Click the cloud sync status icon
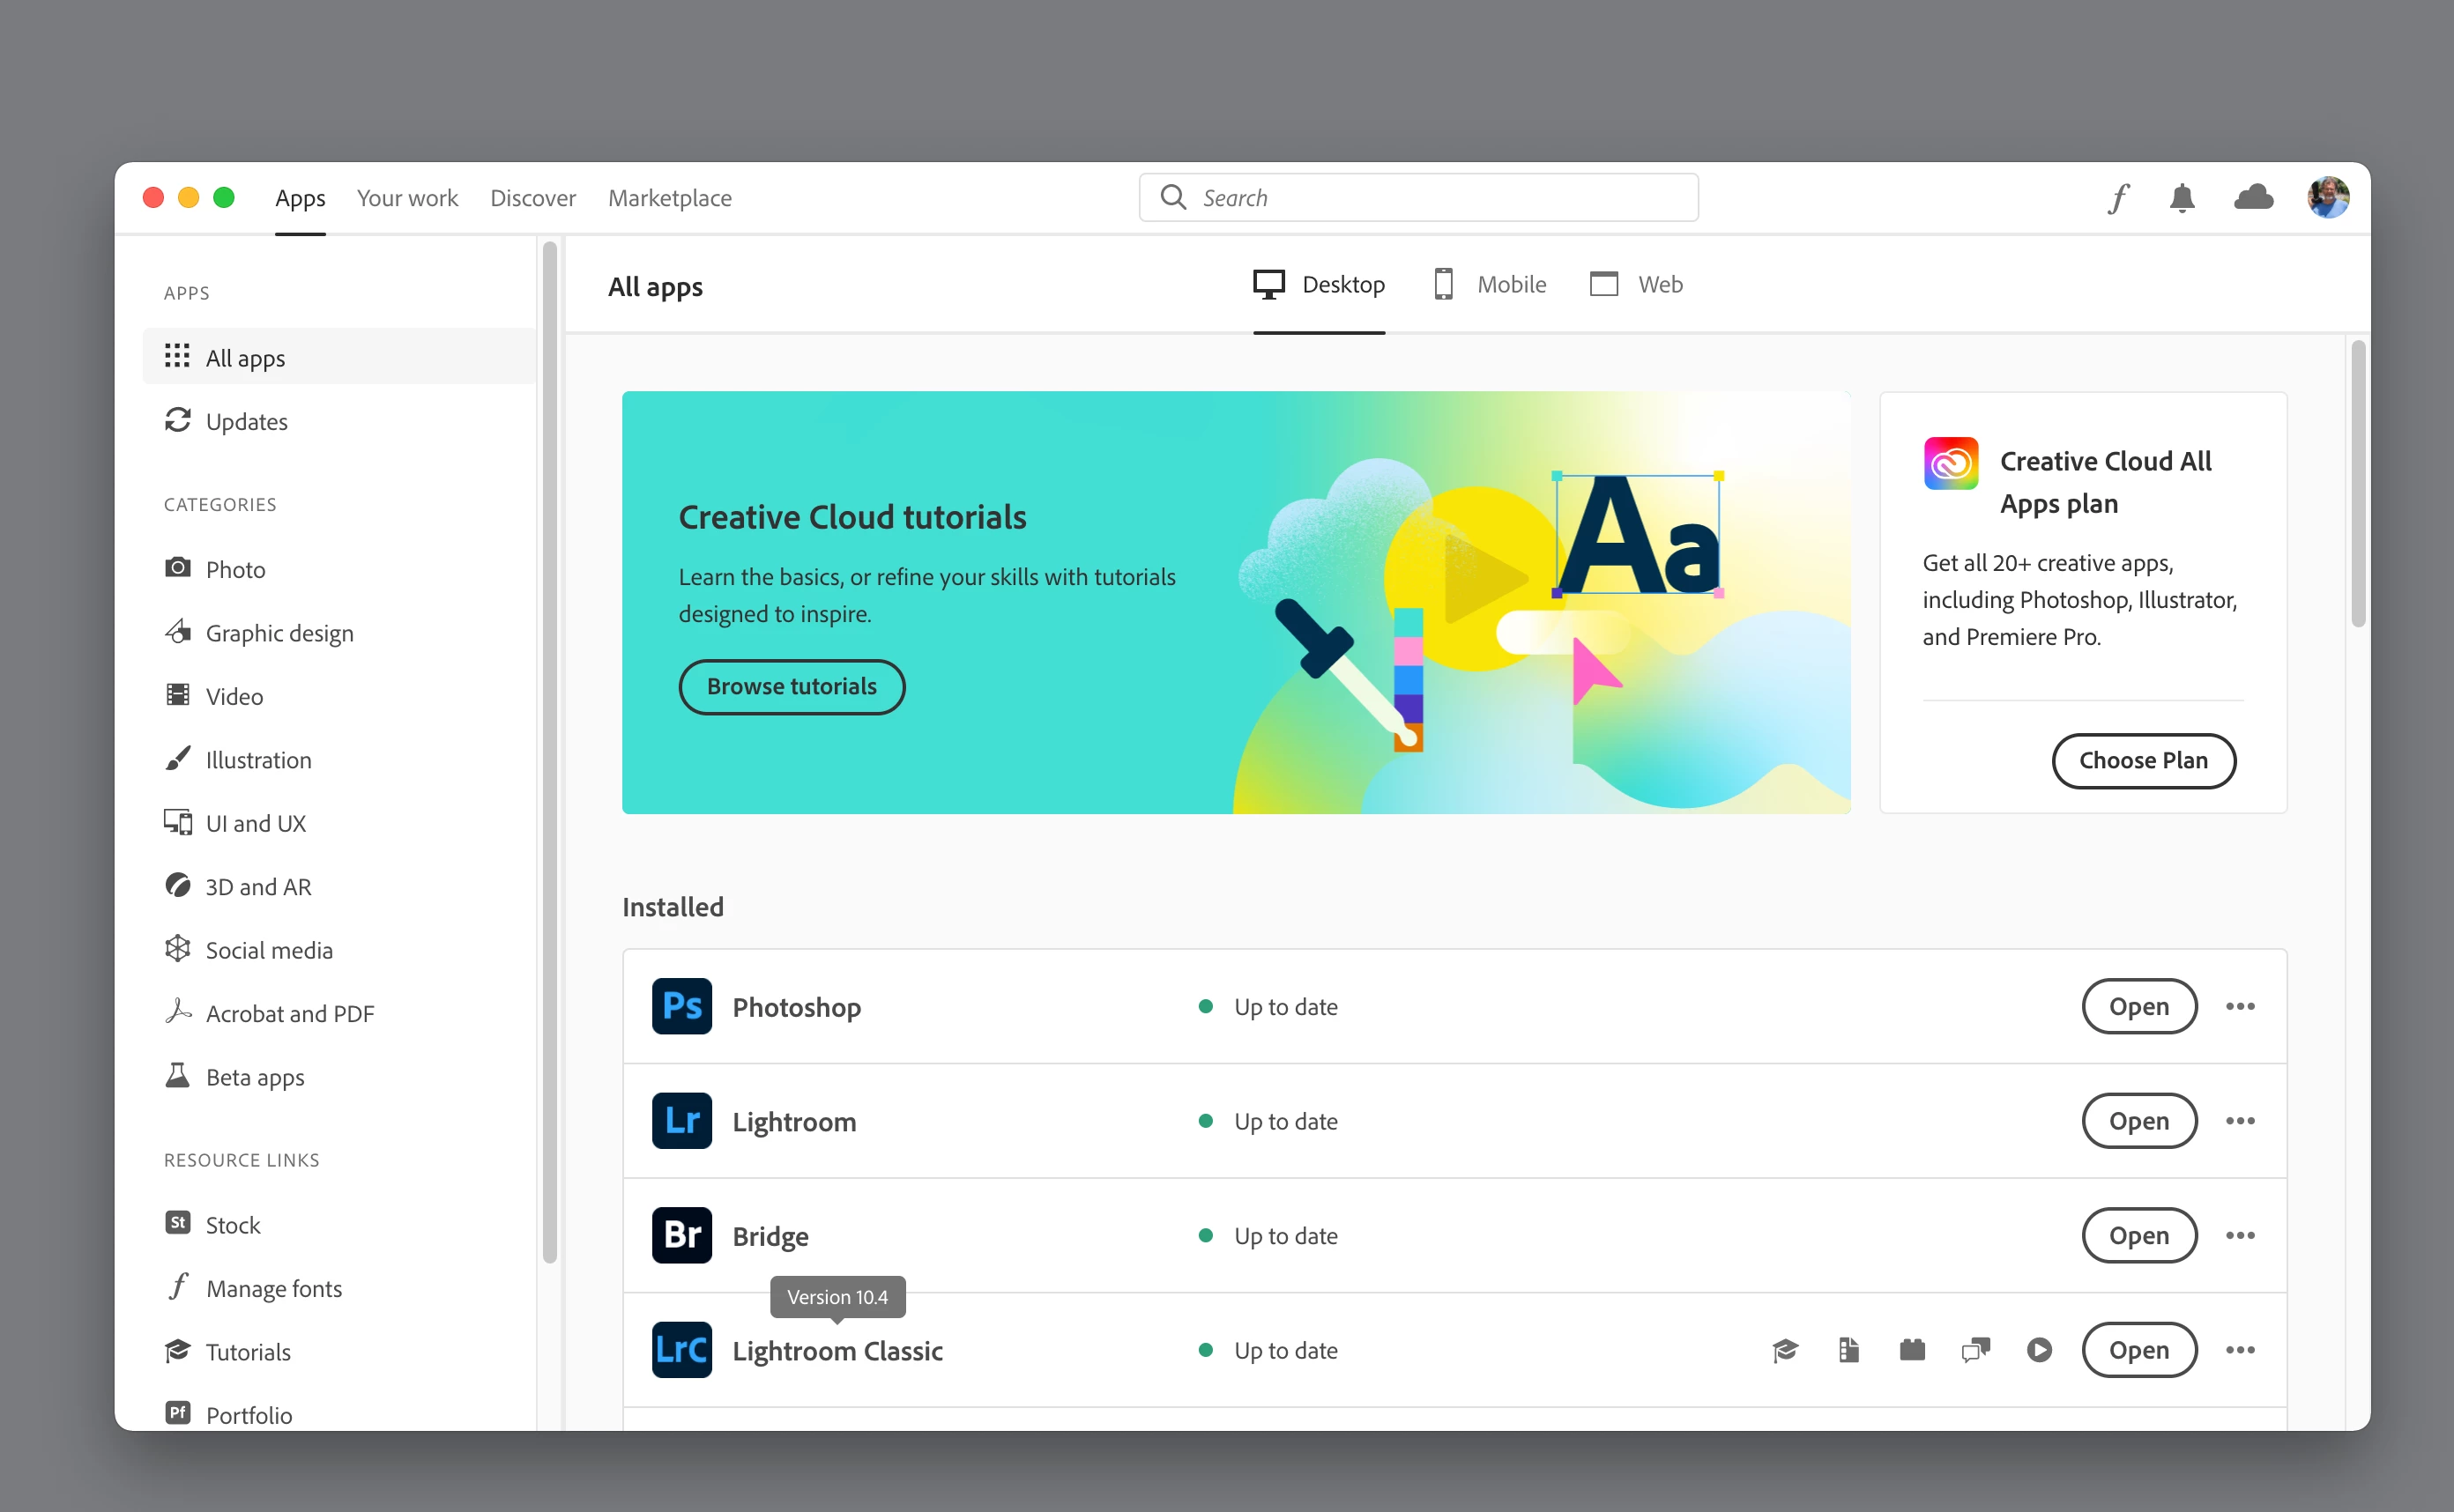 [x=2253, y=198]
